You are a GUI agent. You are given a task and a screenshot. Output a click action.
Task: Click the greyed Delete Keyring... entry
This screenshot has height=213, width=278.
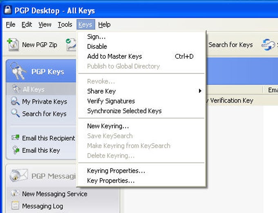(x=141, y=155)
